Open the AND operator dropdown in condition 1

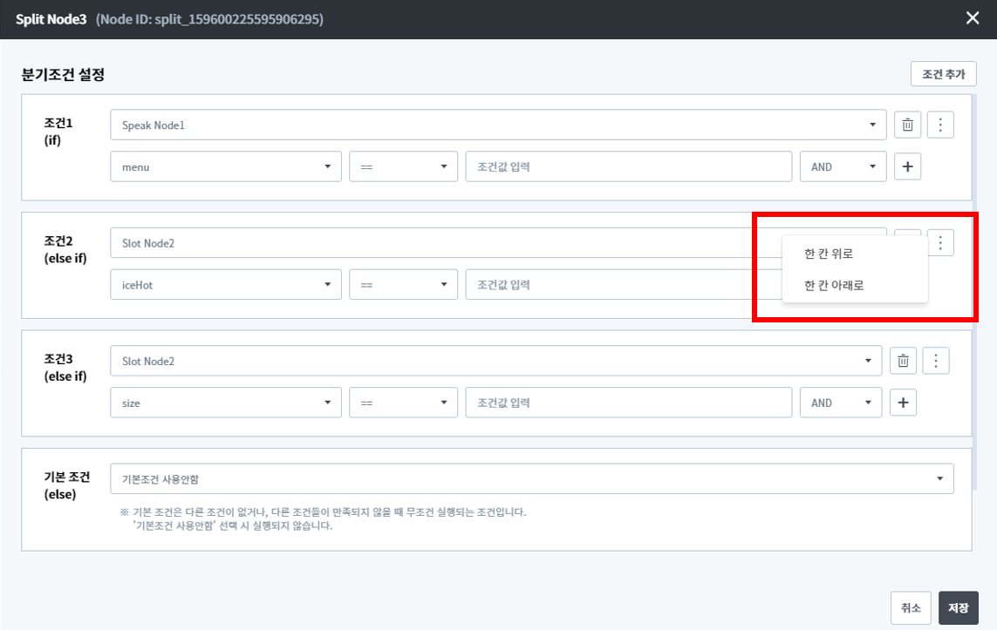[x=842, y=166]
